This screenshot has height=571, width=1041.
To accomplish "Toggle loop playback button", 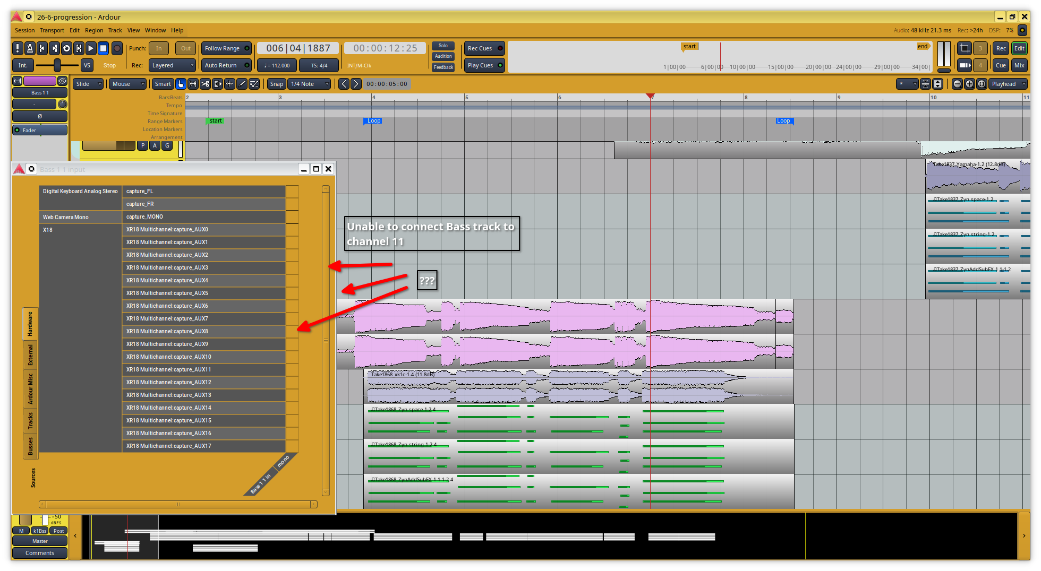I will click(66, 48).
